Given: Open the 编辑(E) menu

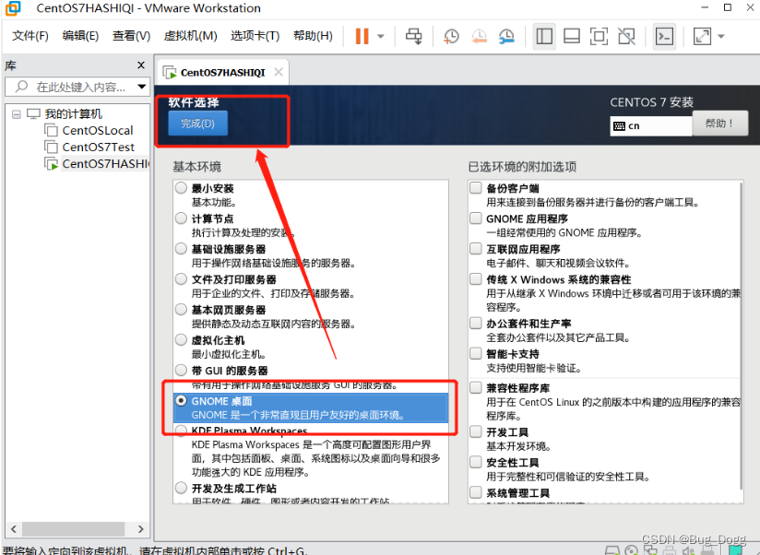Looking at the screenshot, I should pos(80,36).
